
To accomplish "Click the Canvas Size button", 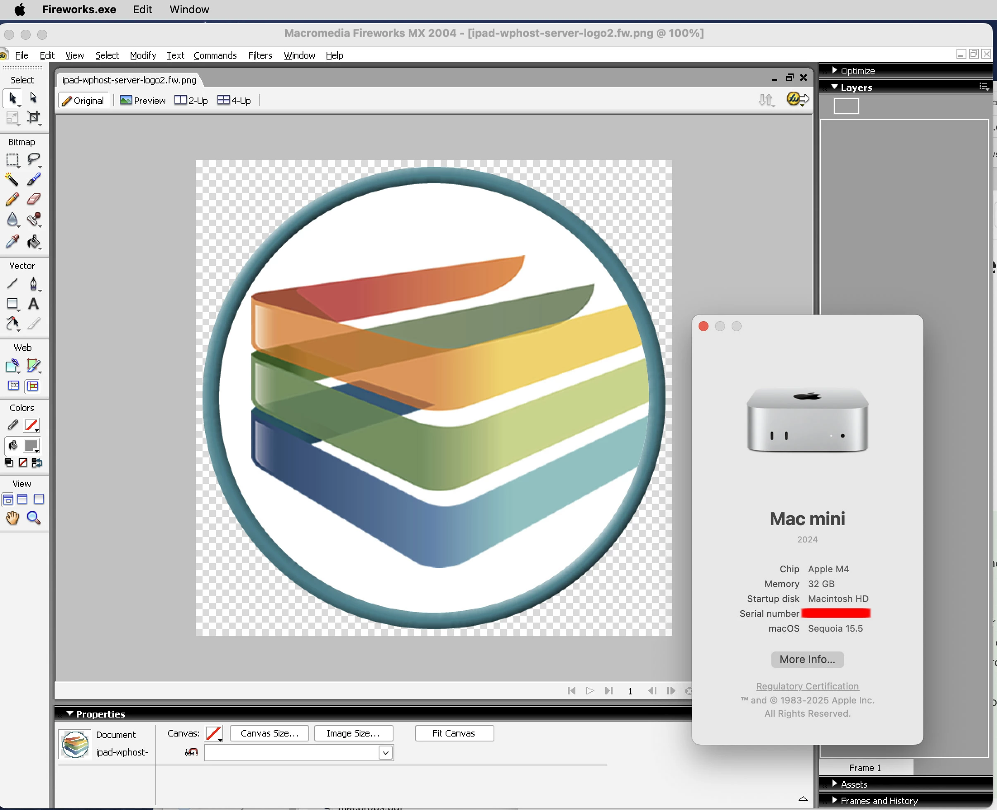I will point(269,733).
